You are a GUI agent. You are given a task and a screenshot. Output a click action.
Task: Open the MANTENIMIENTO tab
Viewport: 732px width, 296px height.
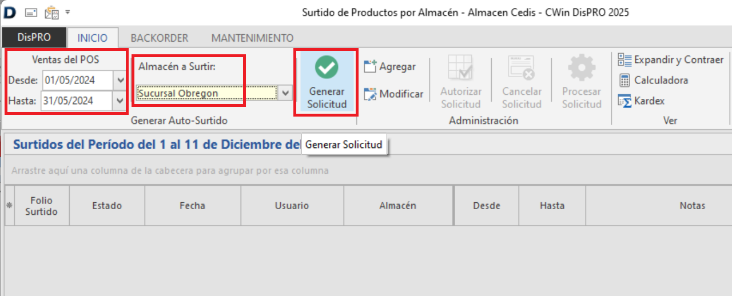pyautogui.click(x=252, y=38)
